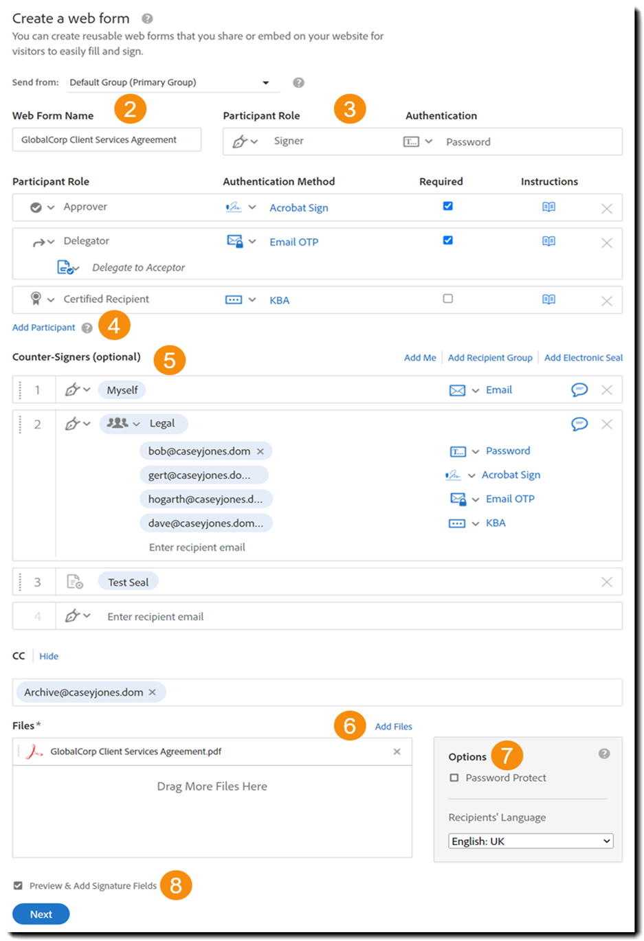Click the Acrobat Sign authentication icon for Approver
Screen dimensions: 644x941
tap(234, 207)
